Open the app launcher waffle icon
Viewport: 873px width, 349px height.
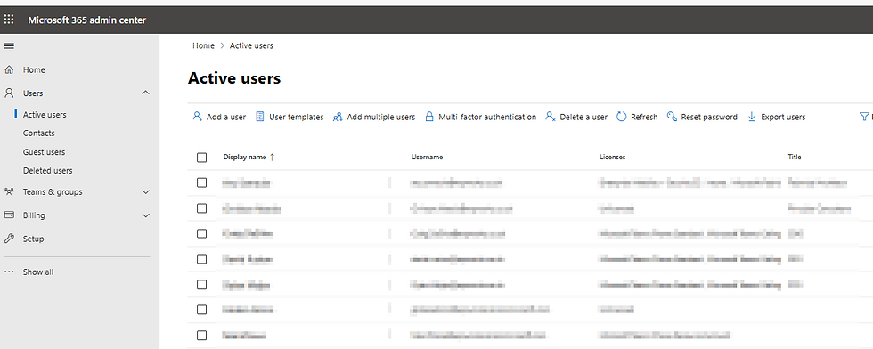point(8,20)
